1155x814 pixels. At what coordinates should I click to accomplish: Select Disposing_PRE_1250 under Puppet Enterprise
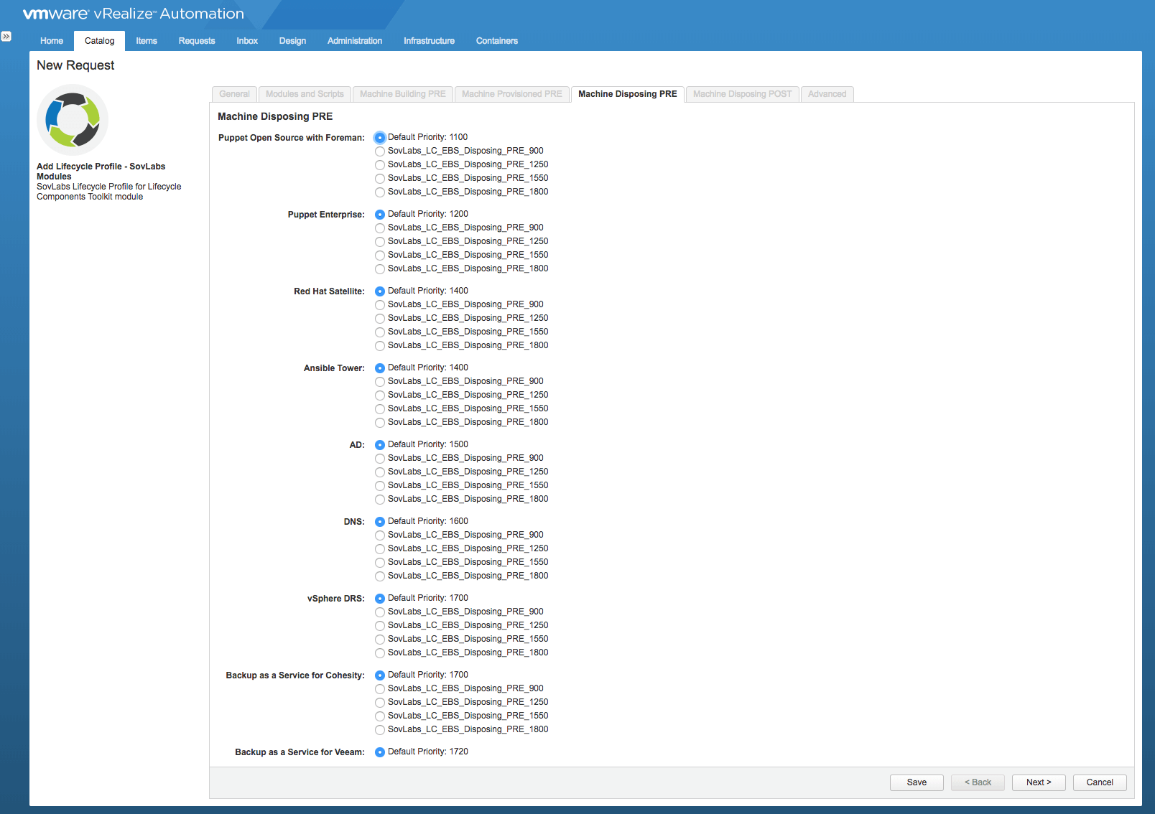[x=380, y=242]
